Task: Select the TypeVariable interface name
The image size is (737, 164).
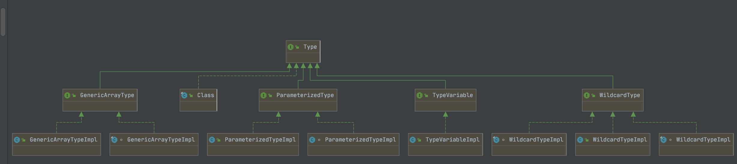Action: pos(453,95)
